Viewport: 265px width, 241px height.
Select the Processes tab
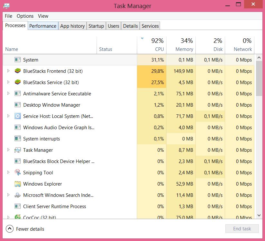[15, 25]
